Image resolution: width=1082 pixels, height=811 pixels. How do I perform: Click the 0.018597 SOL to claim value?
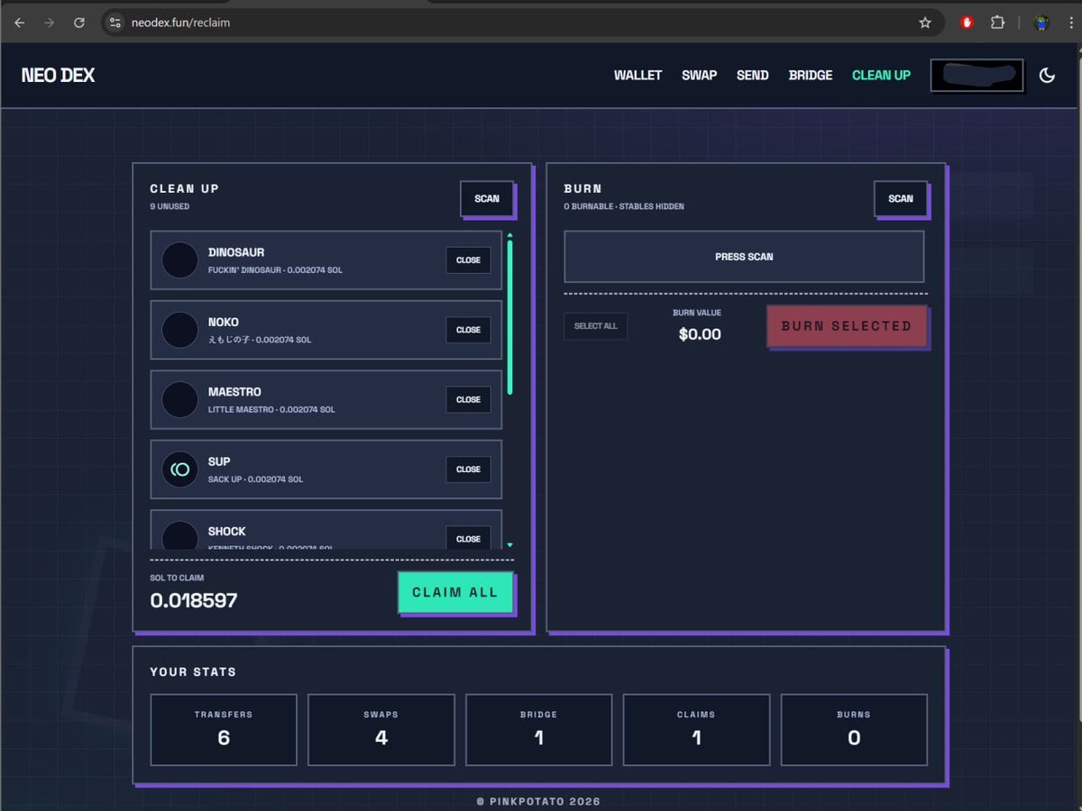[194, 601]
